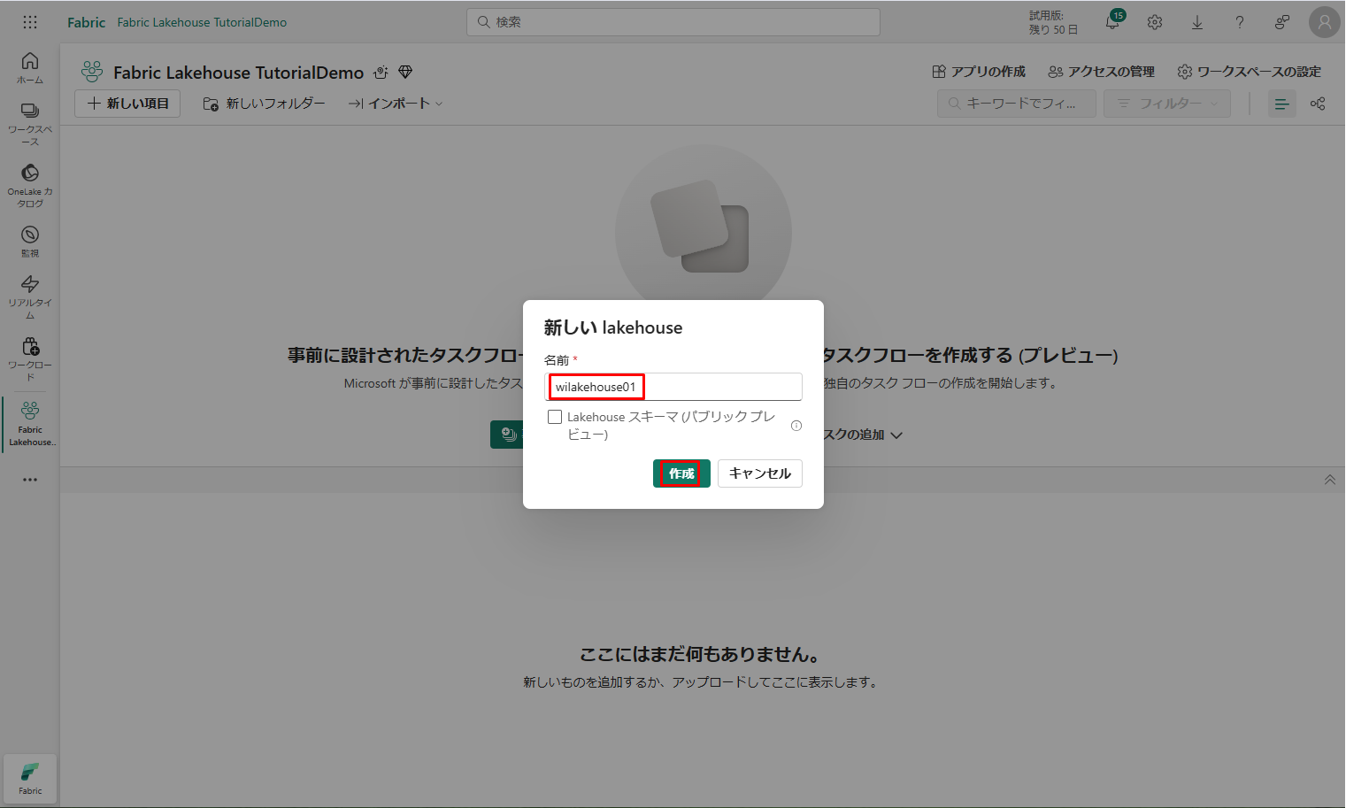Collapse the task flow pane chevrons
1346x808 pixels.
(1329, 480)
